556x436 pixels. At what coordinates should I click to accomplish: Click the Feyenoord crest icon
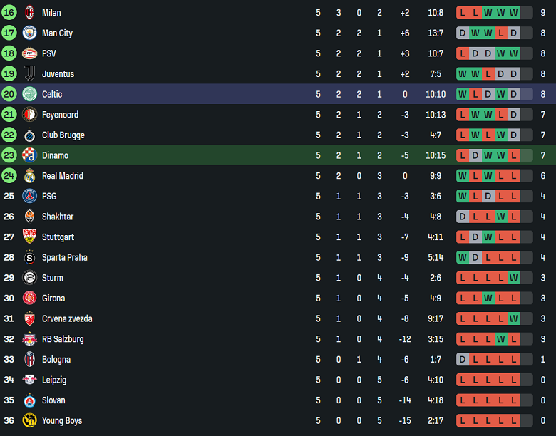[x=29, y=115]
